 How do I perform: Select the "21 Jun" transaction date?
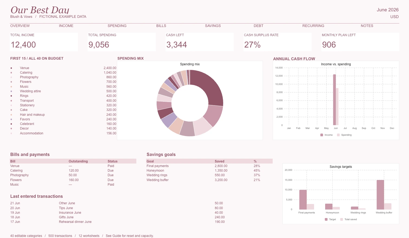[15, 203]
